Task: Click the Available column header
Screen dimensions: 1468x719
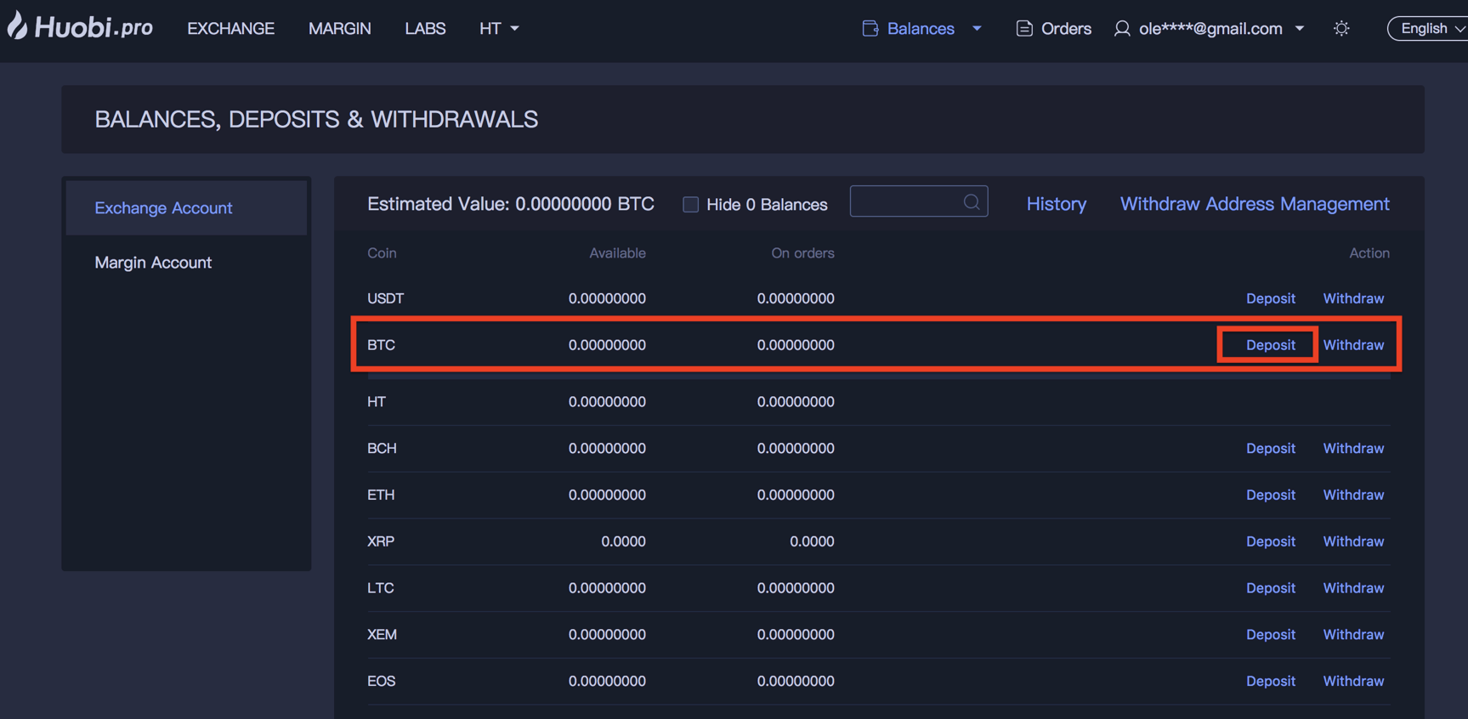Action: 617,253
